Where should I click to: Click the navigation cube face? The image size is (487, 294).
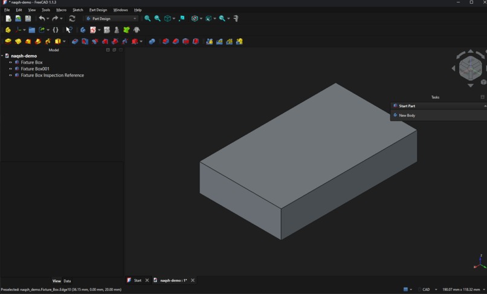pyautogui.click(x=471, y=68)
